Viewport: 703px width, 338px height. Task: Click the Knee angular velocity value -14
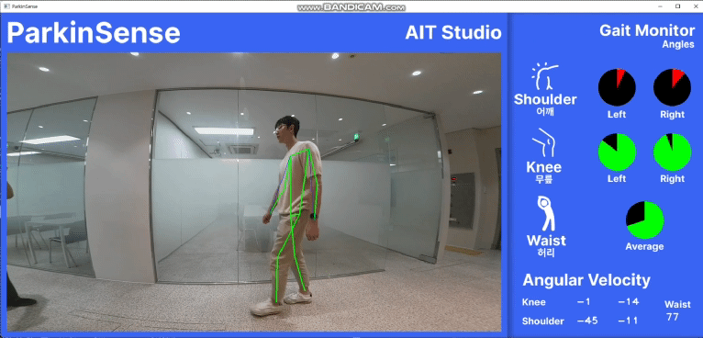tap(629, 301)
